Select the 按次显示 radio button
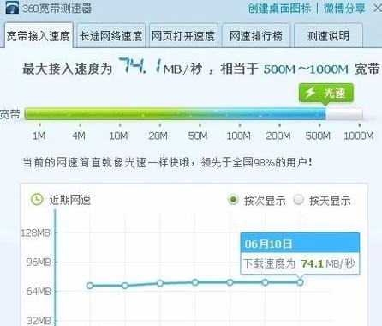The width and height of the screenshot is (382, 326). pos(233,200)
